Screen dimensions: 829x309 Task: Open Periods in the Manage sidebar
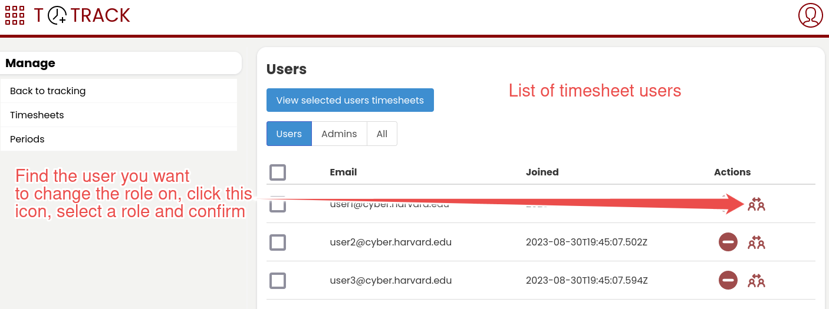tap(27, 139)
